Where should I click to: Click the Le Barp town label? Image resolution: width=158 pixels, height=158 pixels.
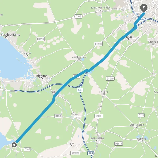tap(103, 92)
